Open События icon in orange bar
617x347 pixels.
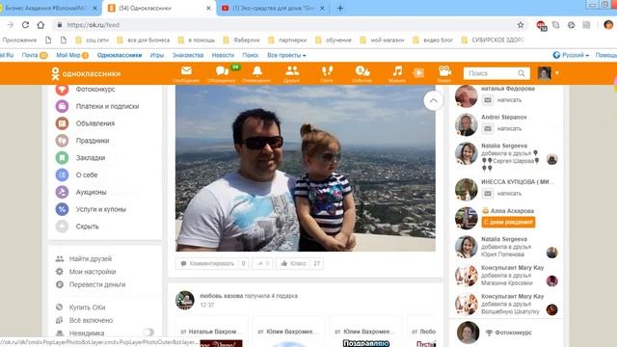coord(362,71)
